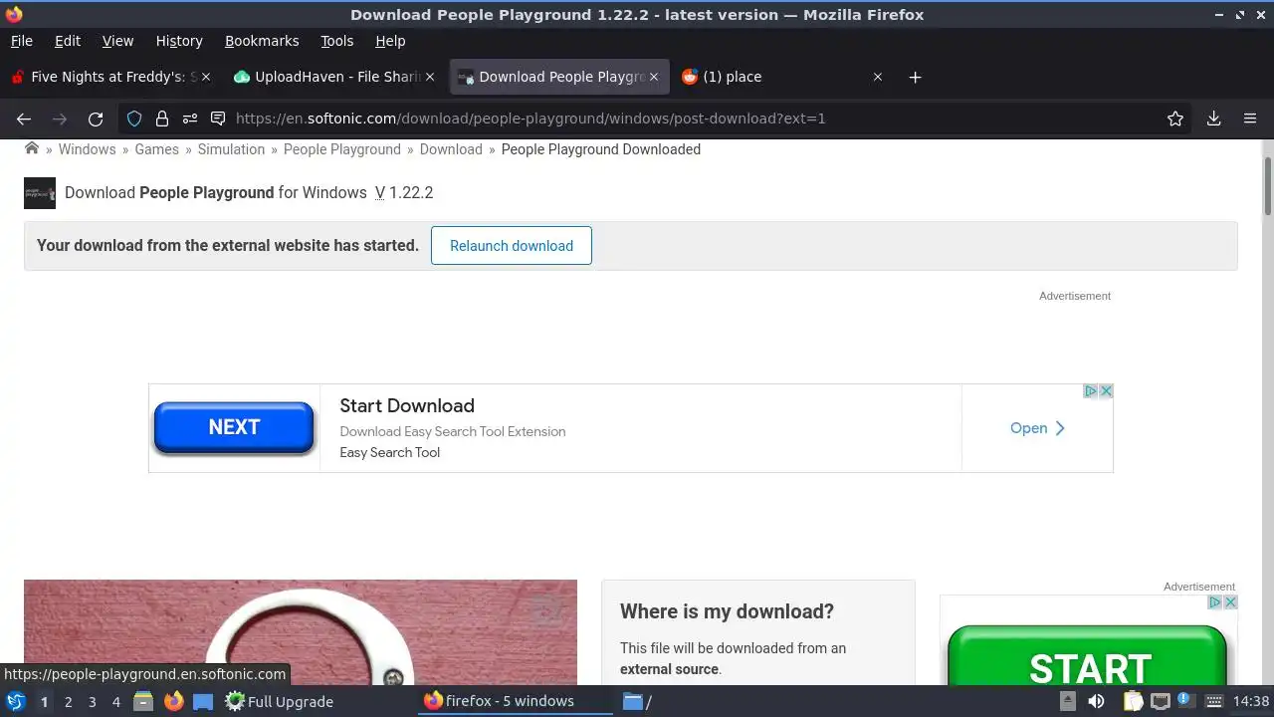Viewport: 1274px width, 717px height.
Task: Open the volume speaker tray icon
Action: [1096, 701]
